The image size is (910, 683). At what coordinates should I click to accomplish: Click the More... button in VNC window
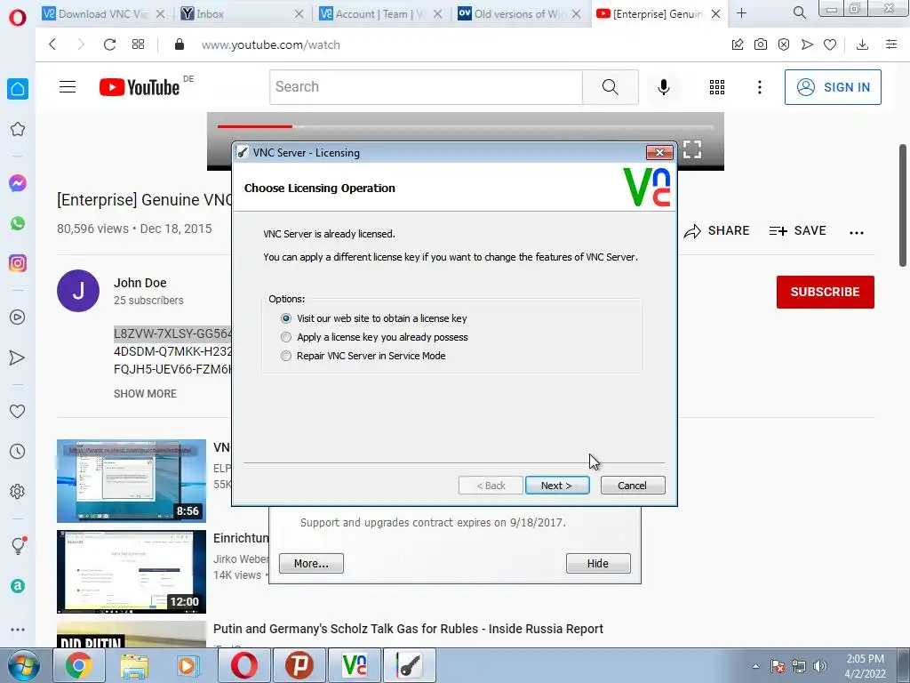(311, 563)
